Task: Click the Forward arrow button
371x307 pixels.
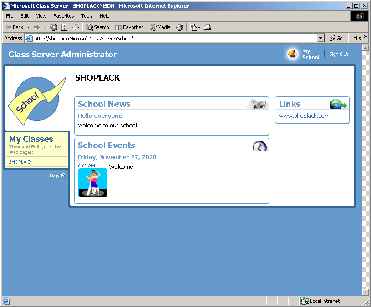Action: (x=37, y=27)
